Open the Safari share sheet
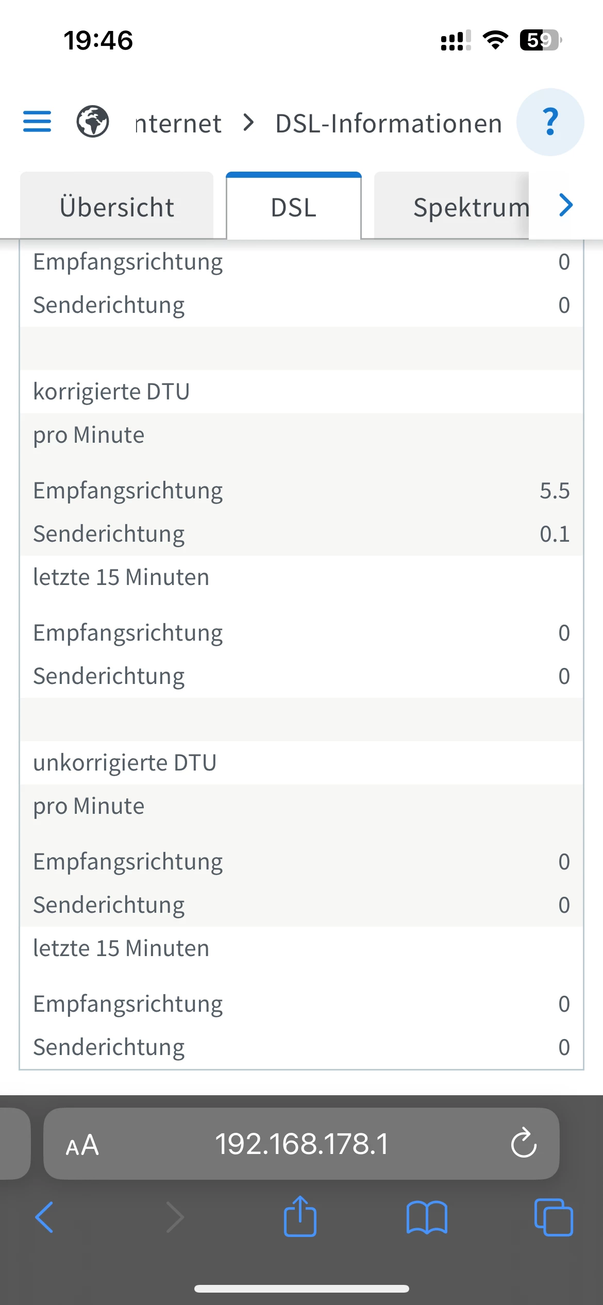The width and height of the screenshot is (603, 1305). (300, 1217)
